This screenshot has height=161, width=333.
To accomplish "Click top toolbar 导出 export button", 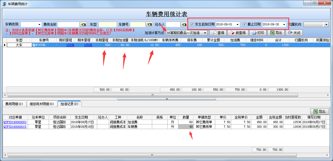I will pyautogui.click(x=276, y=33).
